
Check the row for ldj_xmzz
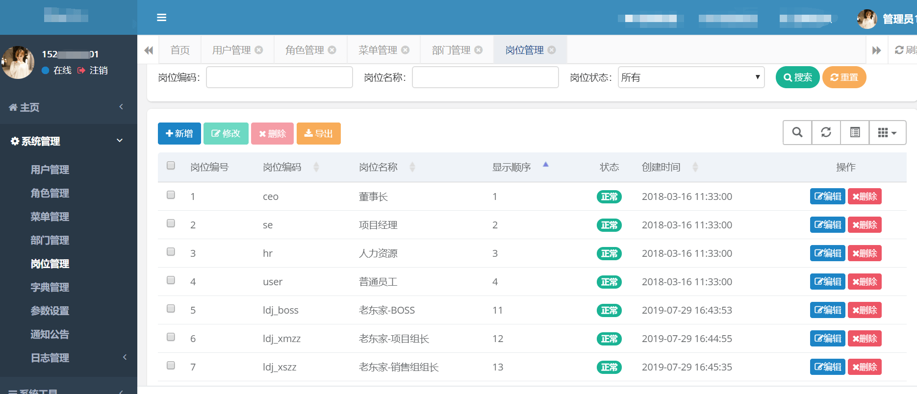171,337
